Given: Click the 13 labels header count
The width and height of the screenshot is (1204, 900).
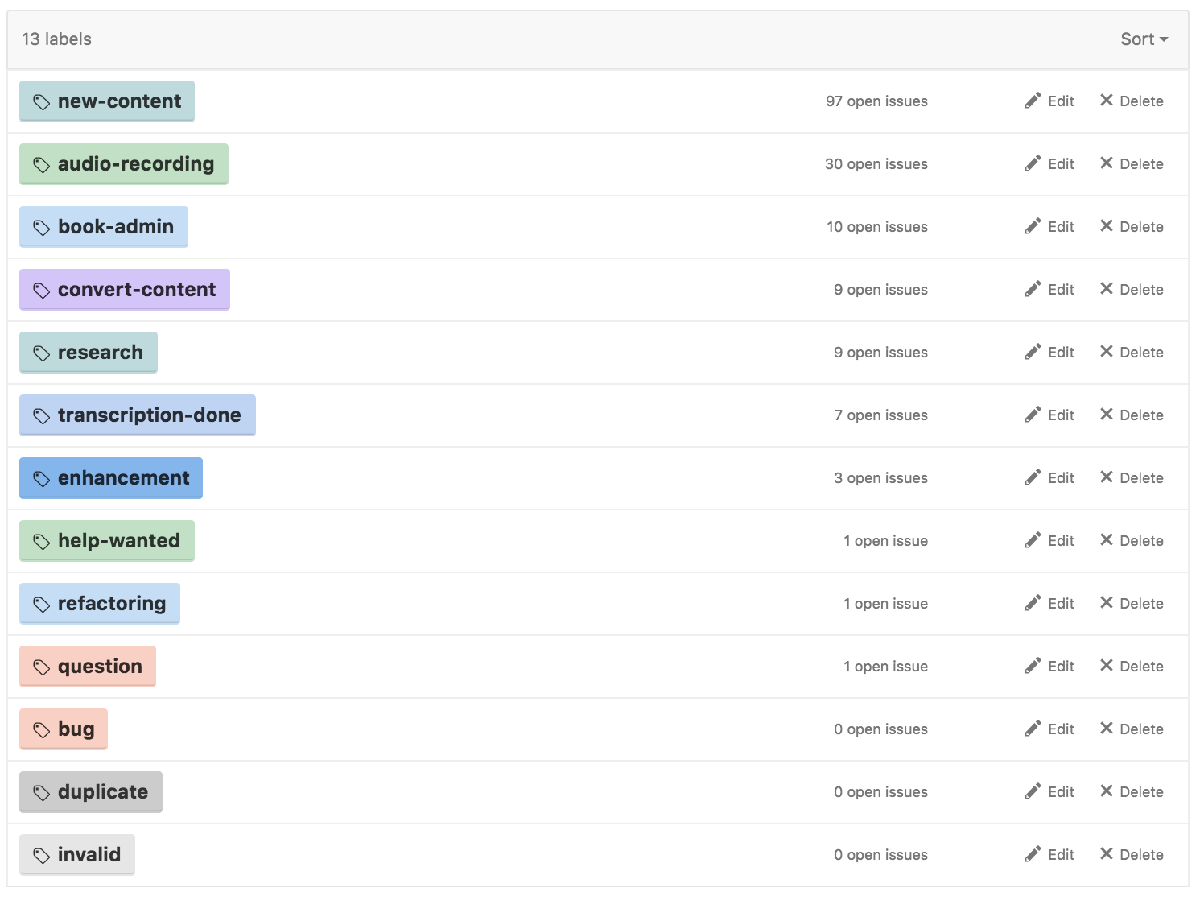Looking at the screenshot, I should (x=56, y=39).
